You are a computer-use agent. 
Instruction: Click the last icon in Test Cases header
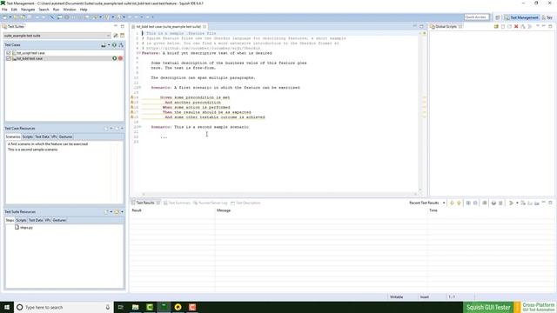coord(121,45)
